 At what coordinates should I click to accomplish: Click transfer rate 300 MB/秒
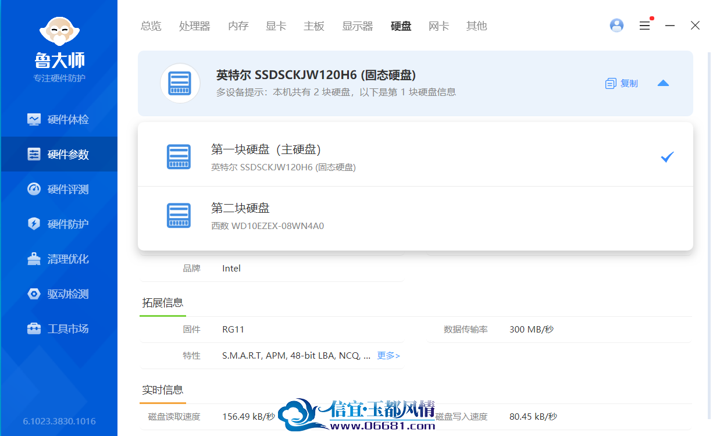(x=532, y=330)
